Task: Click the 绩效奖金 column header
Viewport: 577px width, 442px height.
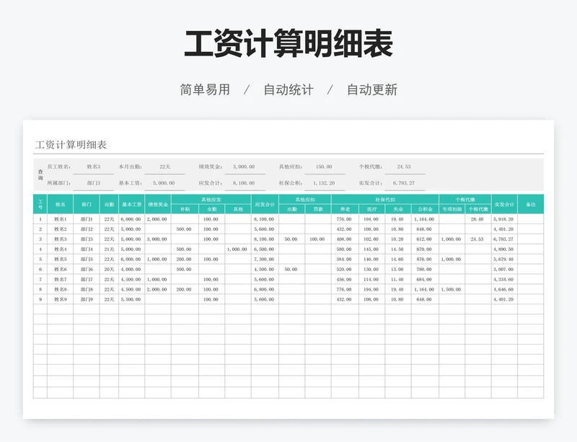Action: click(158, 204)
